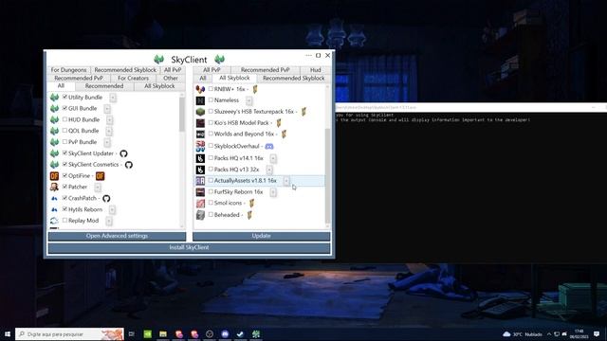The width and height of the screenshot is (607, 341).
Task: Check the FurfSky Reborn 16x checkbox
Action: pos(211,191)
